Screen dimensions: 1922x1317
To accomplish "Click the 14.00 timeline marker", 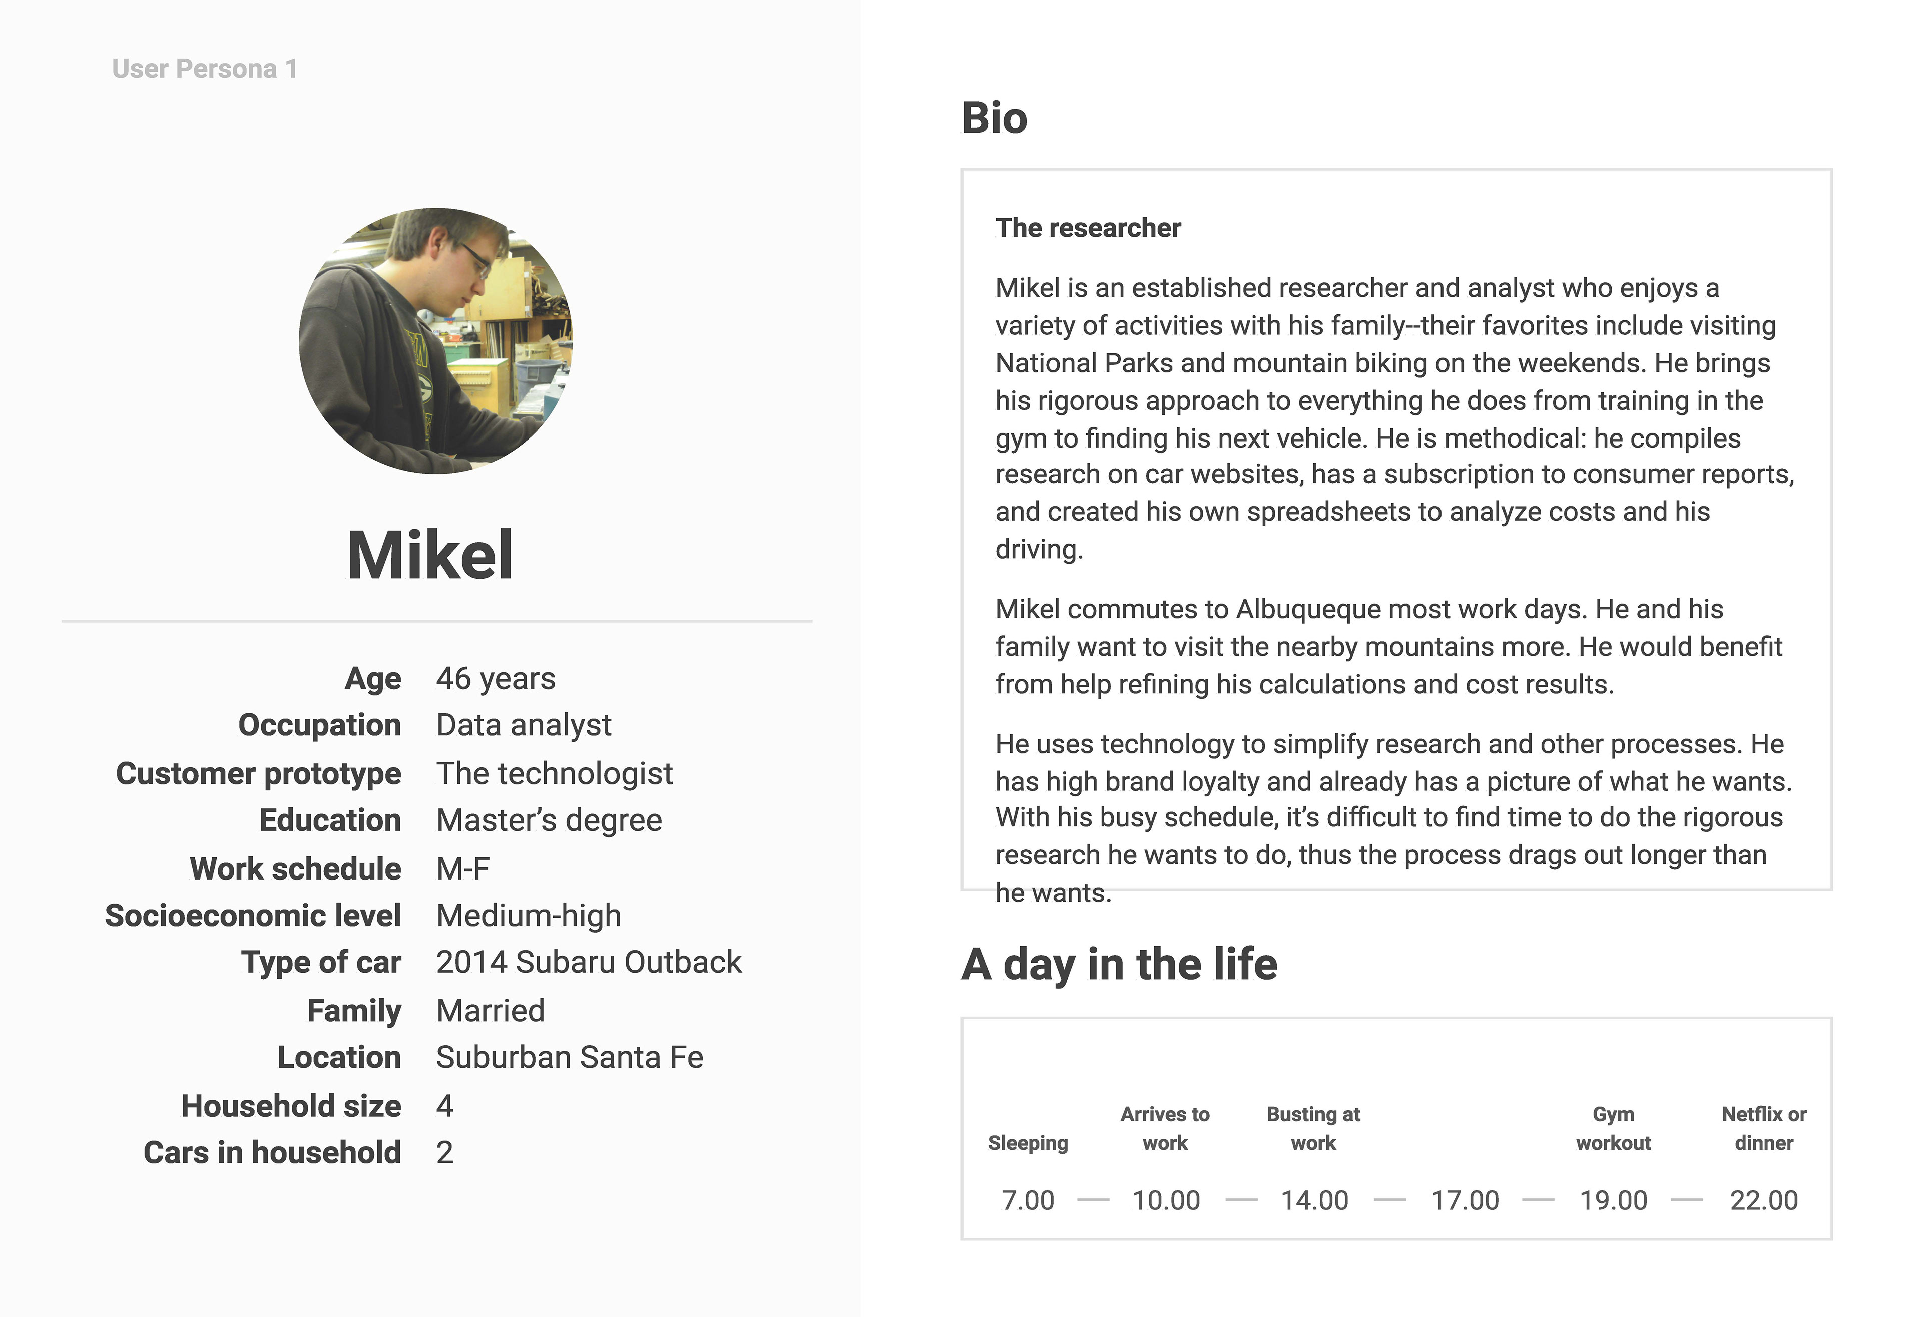I will 1314,1199.
